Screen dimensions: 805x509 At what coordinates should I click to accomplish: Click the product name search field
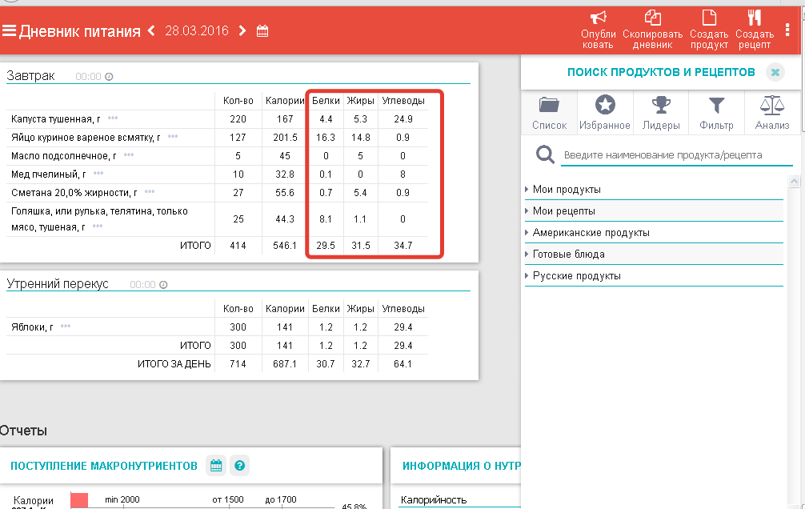(x=676, y=155)
